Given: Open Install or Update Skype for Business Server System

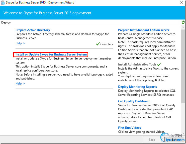Looking at the screenshot, I should coord(51,54).
